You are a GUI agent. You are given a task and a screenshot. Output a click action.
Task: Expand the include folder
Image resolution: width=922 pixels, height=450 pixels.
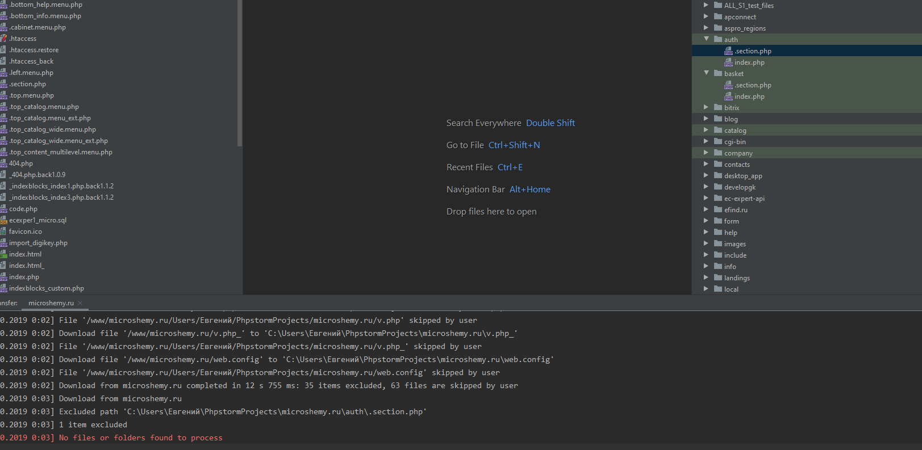click(706, 255)
